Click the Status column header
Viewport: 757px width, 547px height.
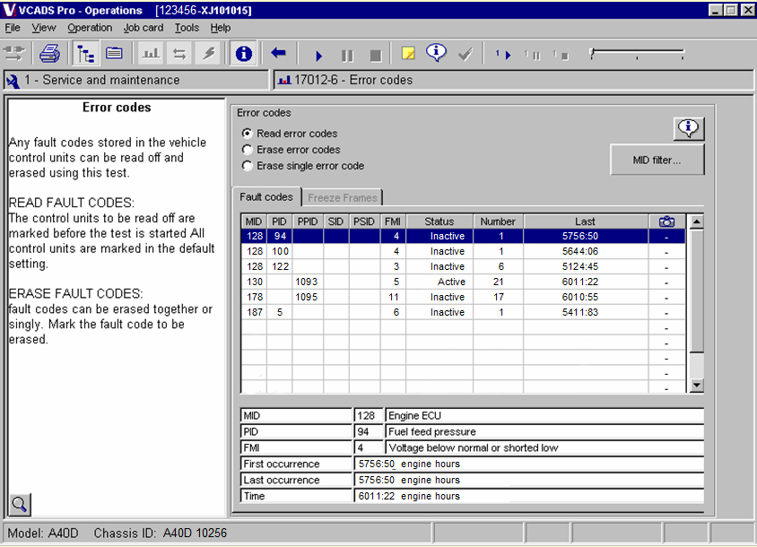(439, 221)
